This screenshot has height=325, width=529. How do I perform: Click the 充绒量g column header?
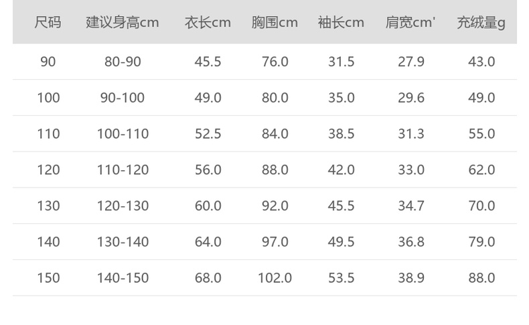coord(481,23)
